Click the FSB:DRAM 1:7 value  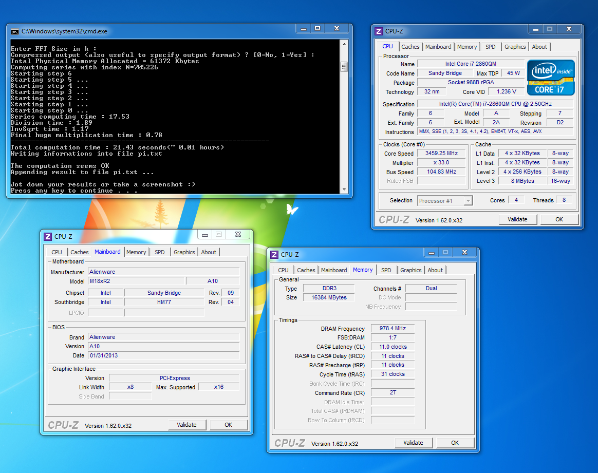tap(393, 338)
